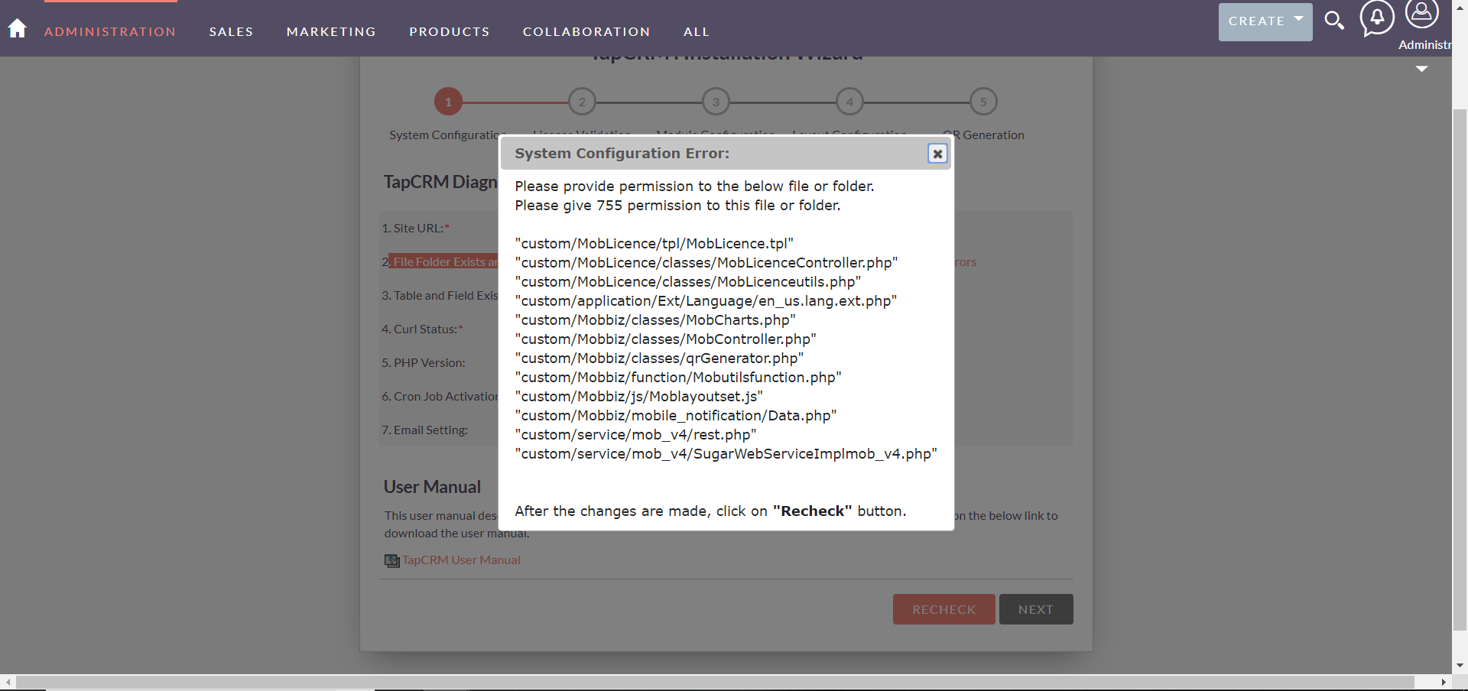Select wizard step 2 circle
Image resolution: width=1468 pixels, height=691 pixels.
click(582, 102)
